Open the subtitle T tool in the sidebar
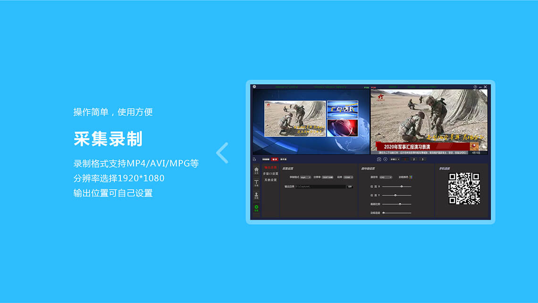This screenshot has height=303, width=538. pyautogui.click(x=256, y=183)
